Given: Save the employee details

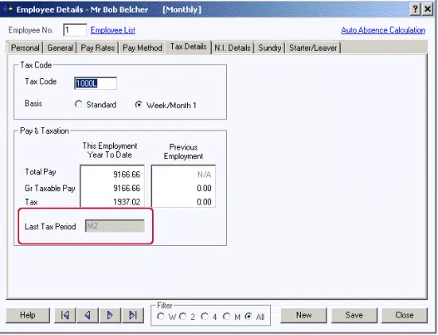Looking at the screenshot, I should coord(354,315).
